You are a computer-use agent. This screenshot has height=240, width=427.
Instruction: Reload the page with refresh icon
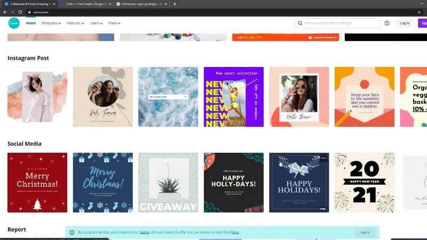point(20,12)
